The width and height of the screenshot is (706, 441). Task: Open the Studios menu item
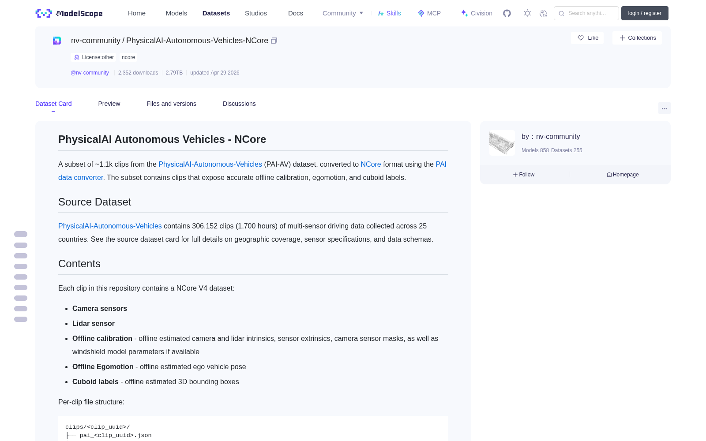[x=256, y=13]
